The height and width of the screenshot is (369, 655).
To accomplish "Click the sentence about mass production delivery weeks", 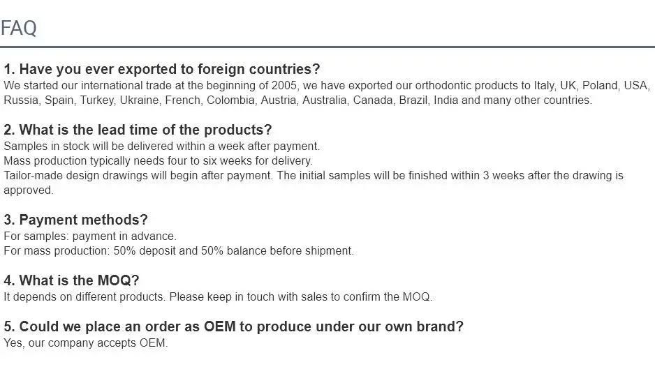I will coord(158,160).
